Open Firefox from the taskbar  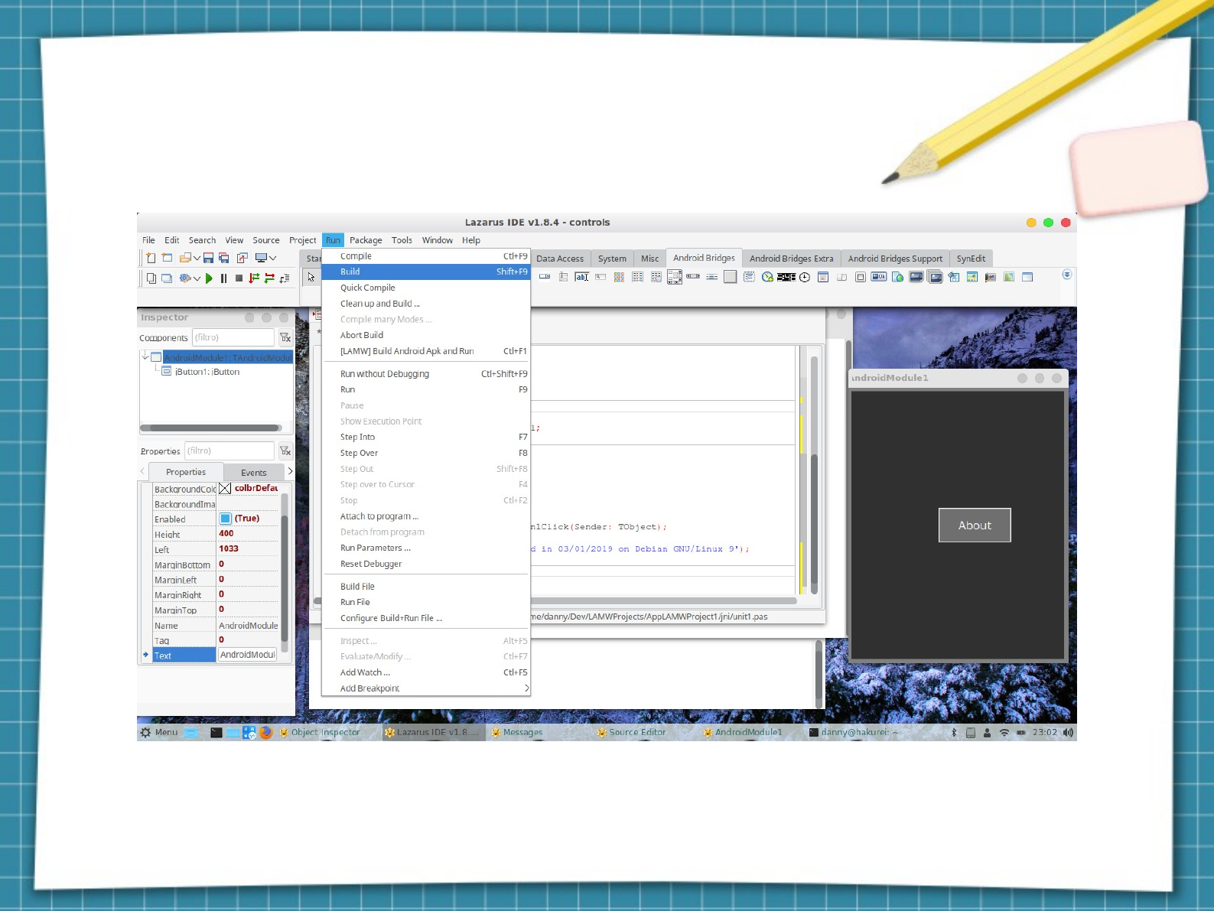point(265,732)
